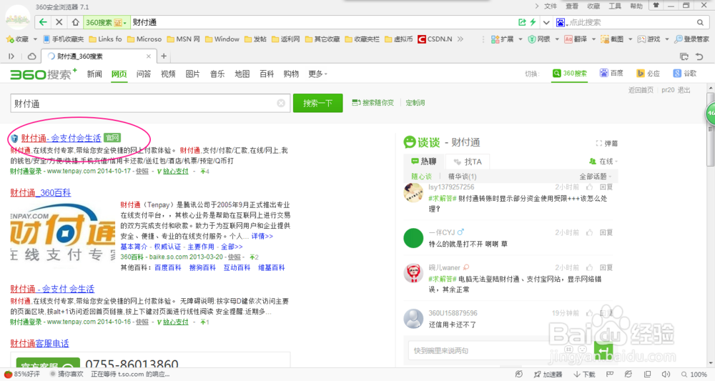Open the 在线 status dropdown in 谈谈 panel

pyautogui.click(x=603, y=162)
